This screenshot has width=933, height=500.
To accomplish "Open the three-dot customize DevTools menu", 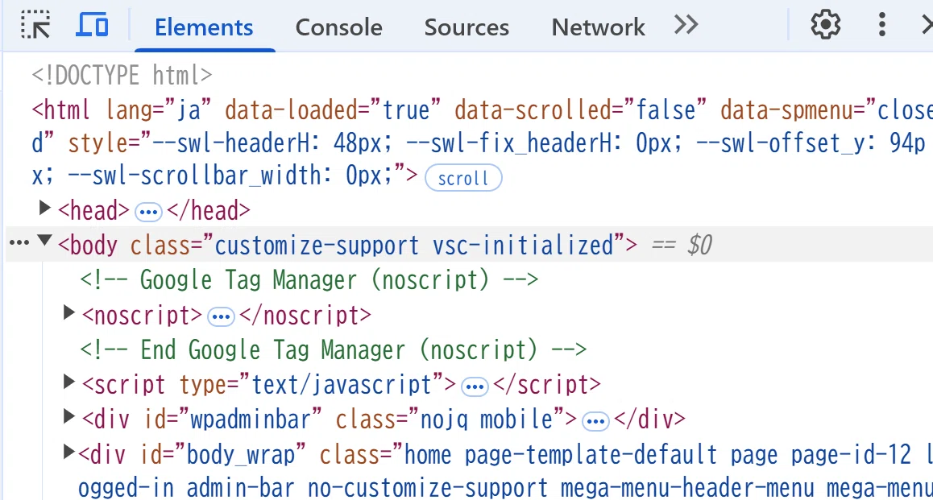I will click(x=881, y=25).
